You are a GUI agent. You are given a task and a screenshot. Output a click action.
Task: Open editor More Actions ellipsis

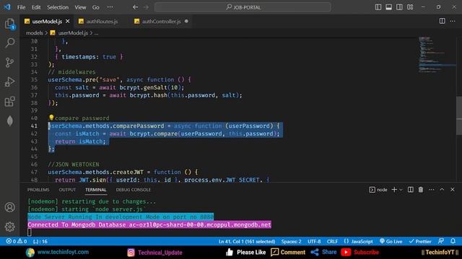coord(453,21)
